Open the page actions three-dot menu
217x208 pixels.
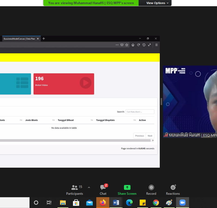click(117, 45)
